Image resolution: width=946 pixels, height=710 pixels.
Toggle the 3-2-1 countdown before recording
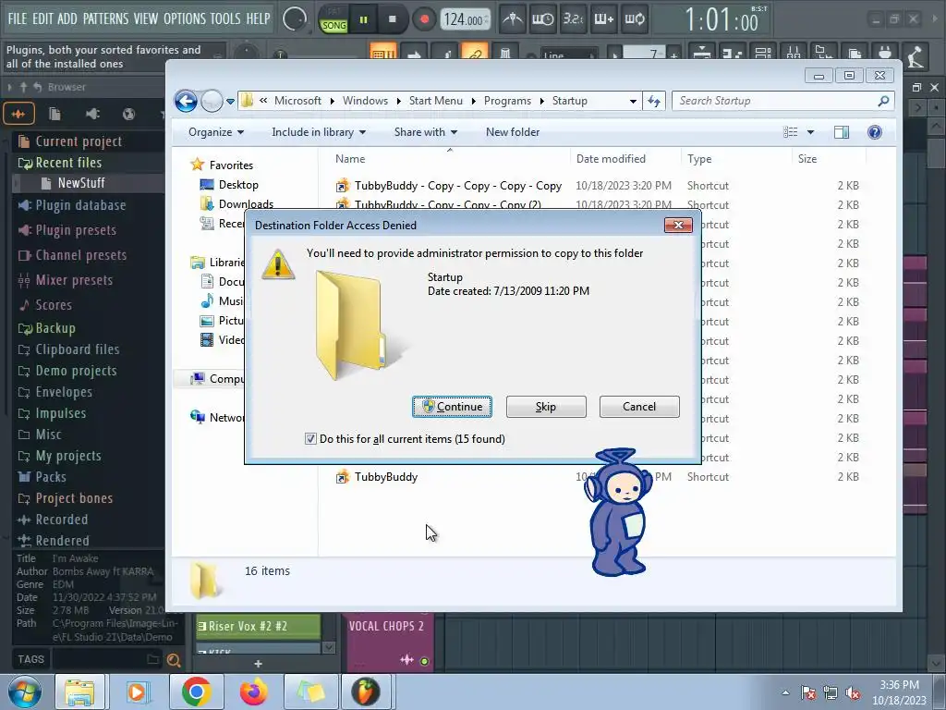[573, 19]
